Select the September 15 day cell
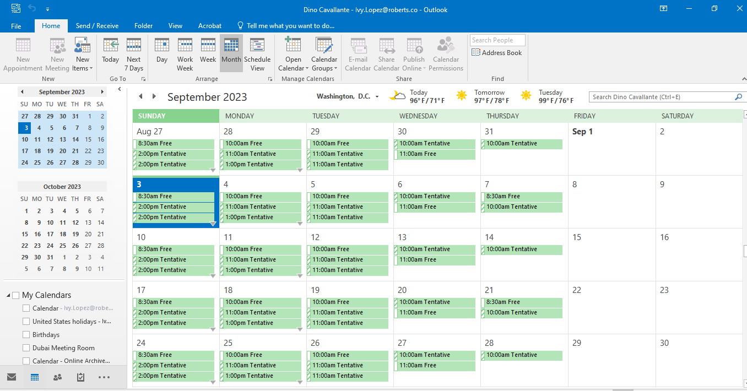Image resolution: width=747 pixels, height=391 pixels. pos(611,255)
